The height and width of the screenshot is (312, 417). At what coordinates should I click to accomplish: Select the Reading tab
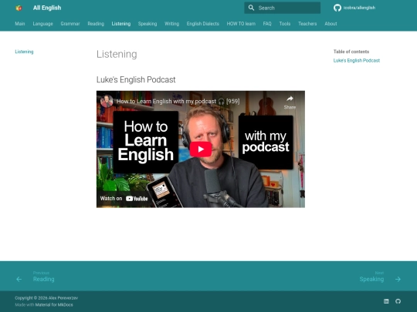coord(96,24)
